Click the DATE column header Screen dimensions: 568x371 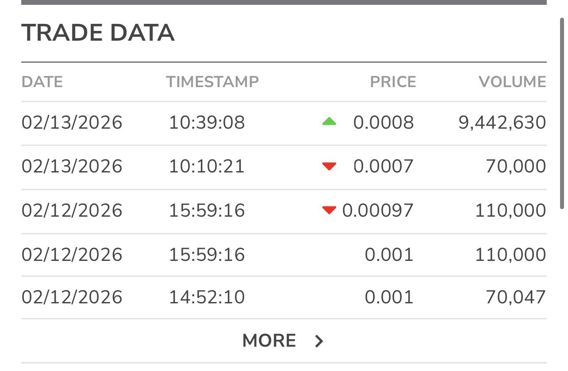[x=42, y=82]
